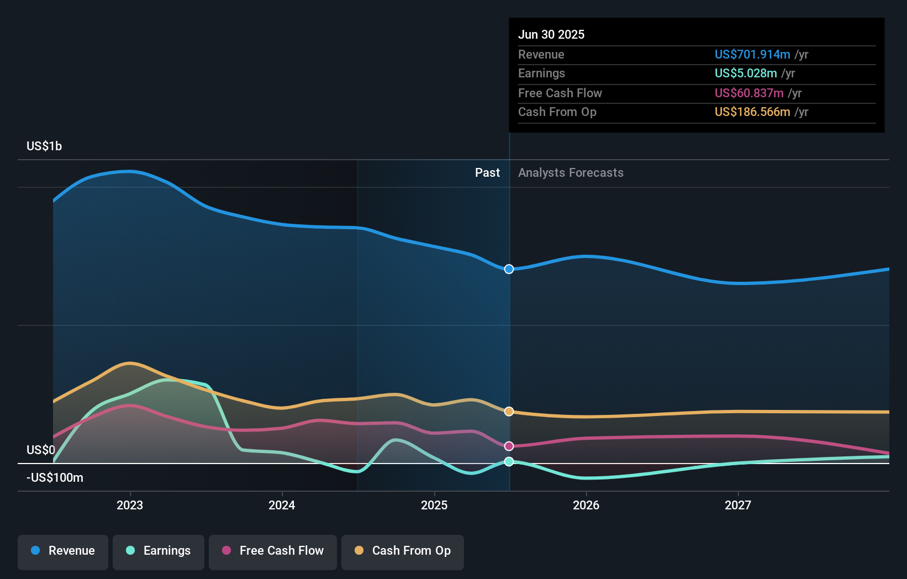
Task: Click the teal Earnings legend dot
Action: [x=130, y=550]
